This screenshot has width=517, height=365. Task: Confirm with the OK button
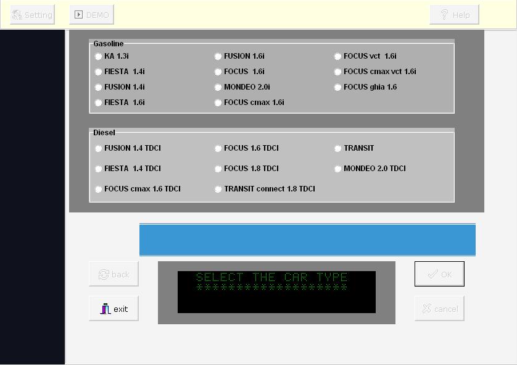439,274
